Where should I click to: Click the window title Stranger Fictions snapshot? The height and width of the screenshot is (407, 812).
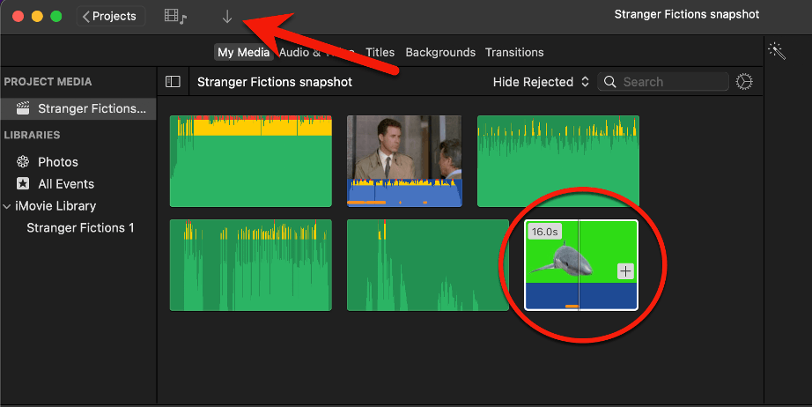[687, 14]
